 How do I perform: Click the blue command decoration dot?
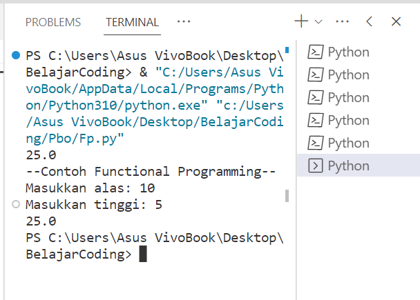tap(16, 55)
